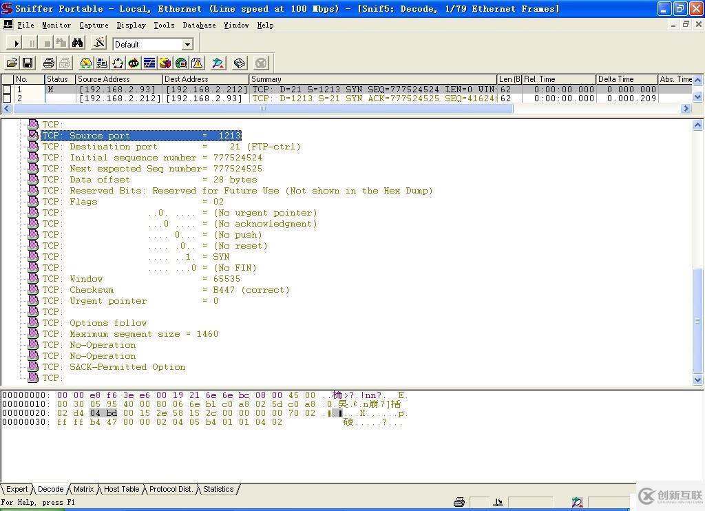
Task: Click the frame list scroll-right arrow
Action: tap(686, 108)
